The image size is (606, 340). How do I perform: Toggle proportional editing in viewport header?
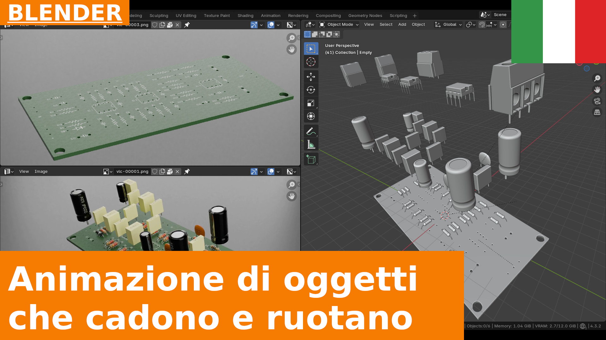[503, 25]
